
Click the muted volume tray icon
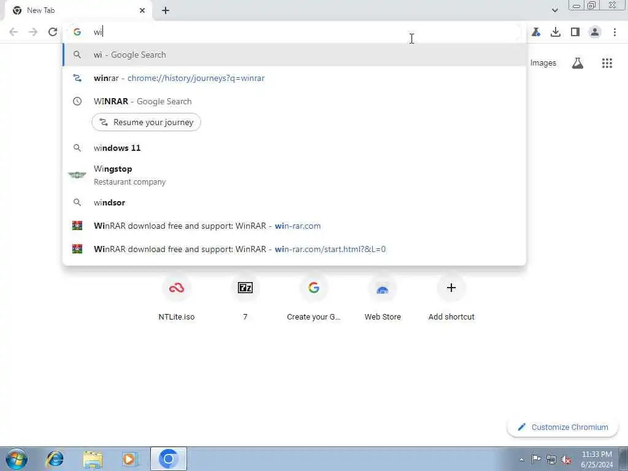coord(566,459)
